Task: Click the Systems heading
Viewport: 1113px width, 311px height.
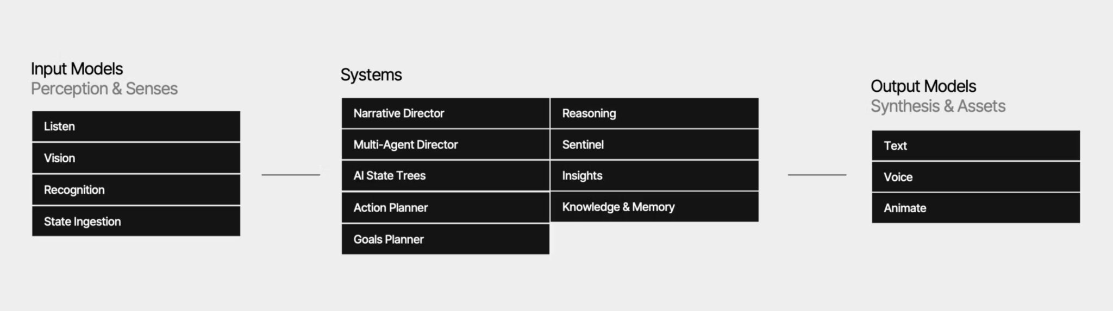Action: (371, 75)
